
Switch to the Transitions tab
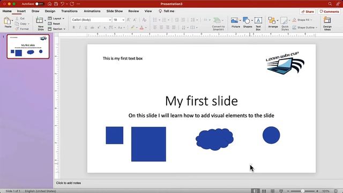[69, 11]
